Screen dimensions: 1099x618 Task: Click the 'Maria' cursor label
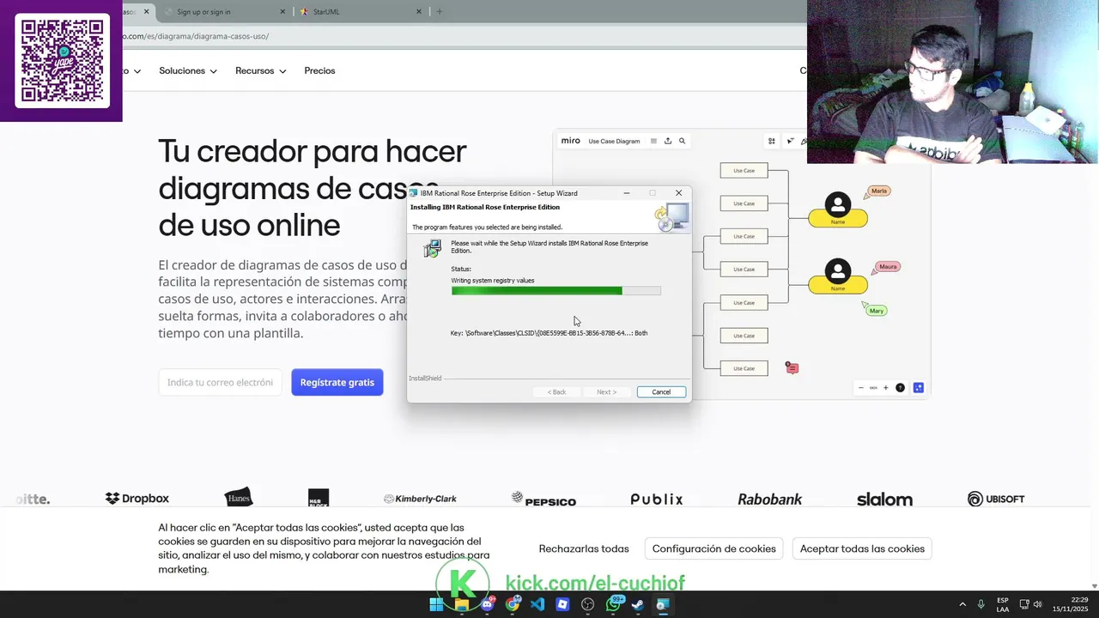pos(878,191)
